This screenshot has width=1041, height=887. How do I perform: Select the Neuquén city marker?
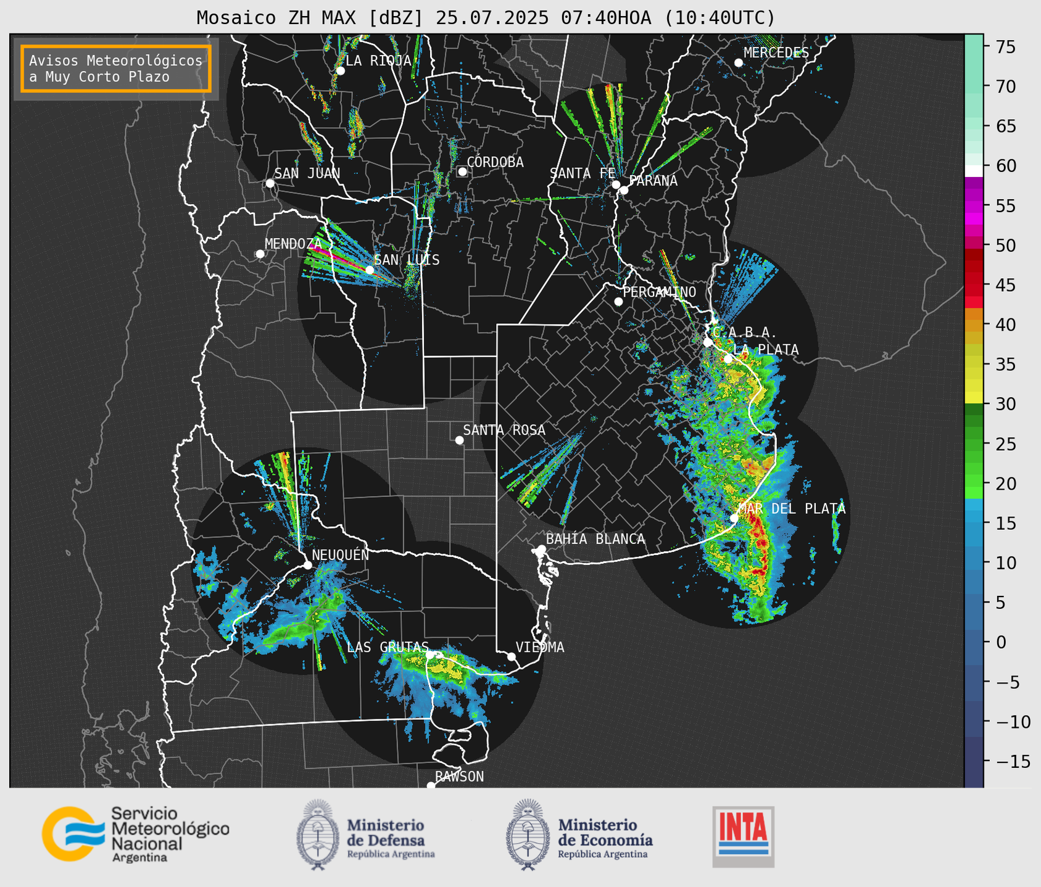pyautogui.click(x=307, y=565)
